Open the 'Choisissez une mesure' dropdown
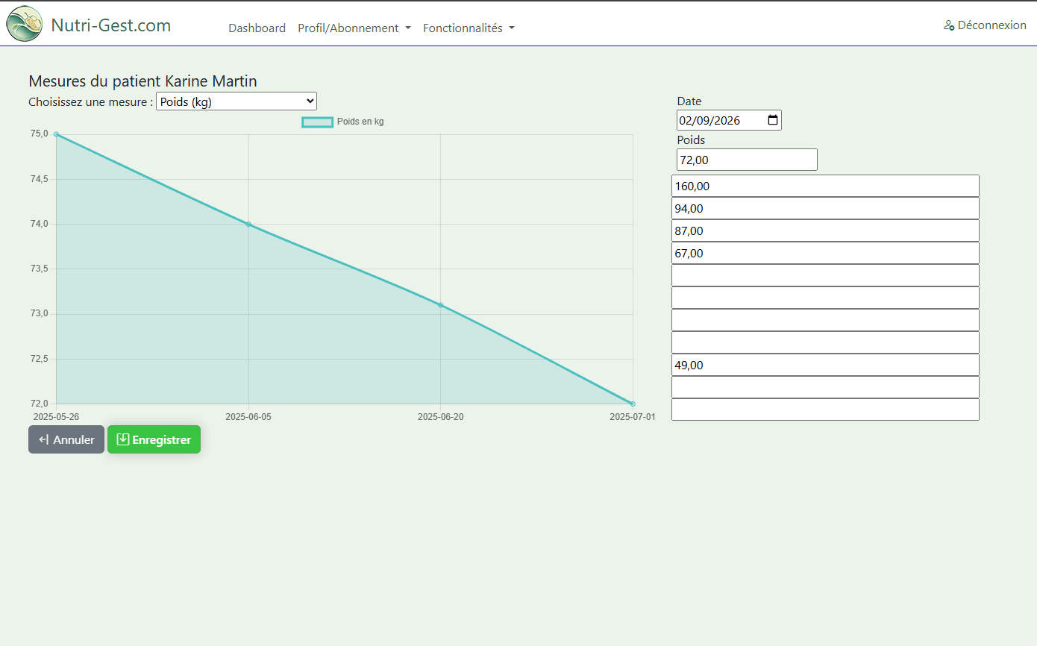 pos(236,101)
